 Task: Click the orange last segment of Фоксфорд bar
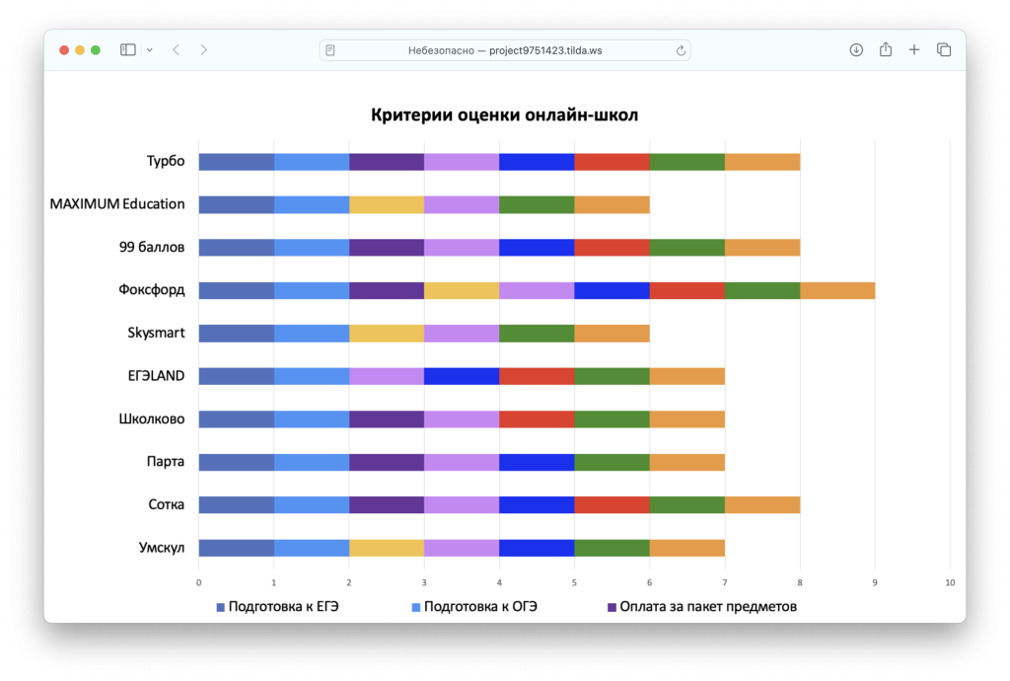[x=837, y=290]
